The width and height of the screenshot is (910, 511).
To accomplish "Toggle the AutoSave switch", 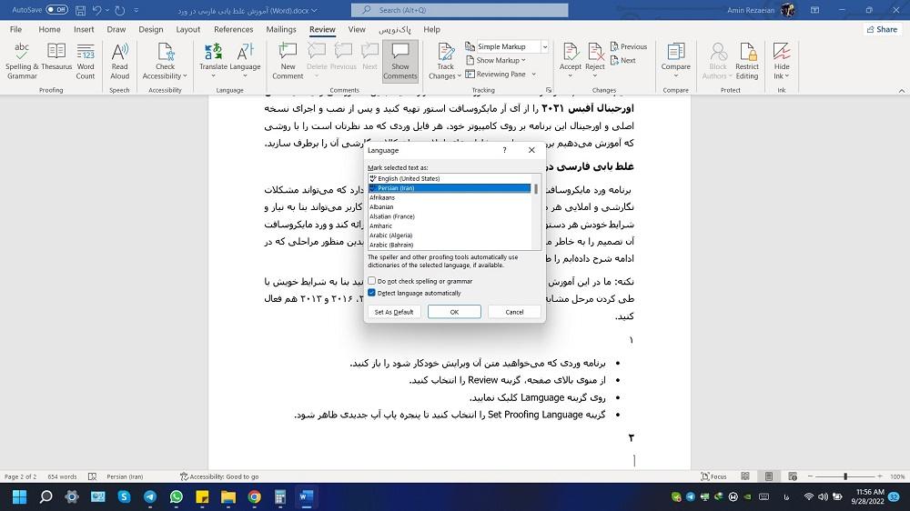I will 56,9.
